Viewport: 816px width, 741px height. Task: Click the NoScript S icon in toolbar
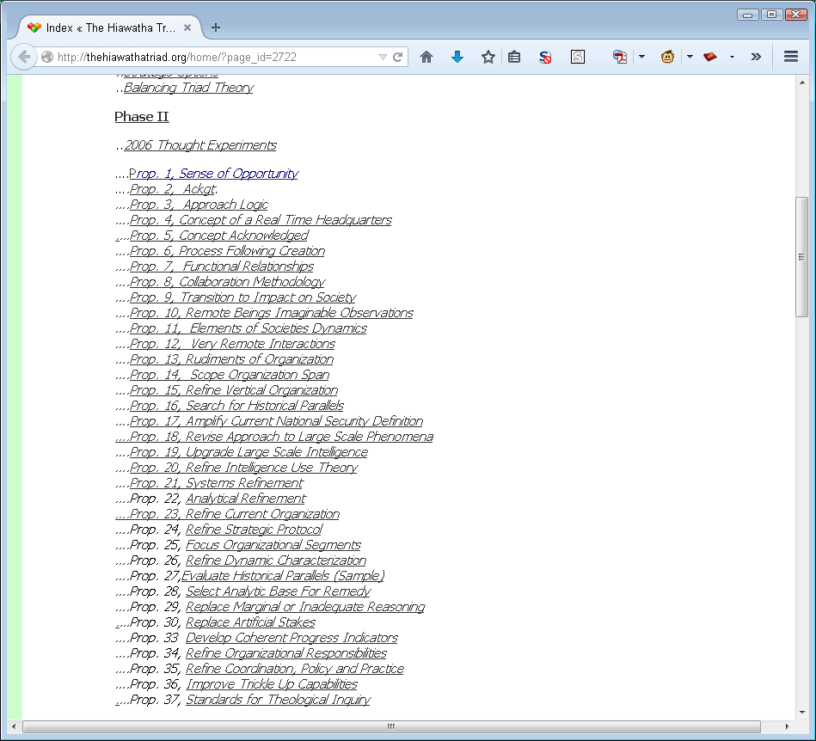[545, 57]
